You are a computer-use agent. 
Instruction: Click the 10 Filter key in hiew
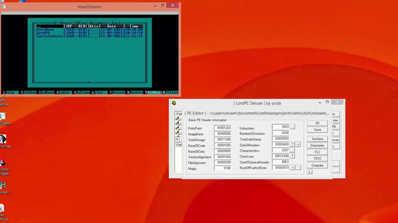[x=170, y=92]
